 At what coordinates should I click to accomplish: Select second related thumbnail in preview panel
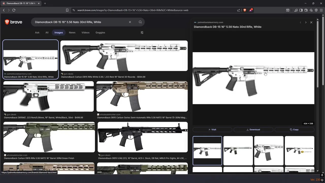pos(238,151)
